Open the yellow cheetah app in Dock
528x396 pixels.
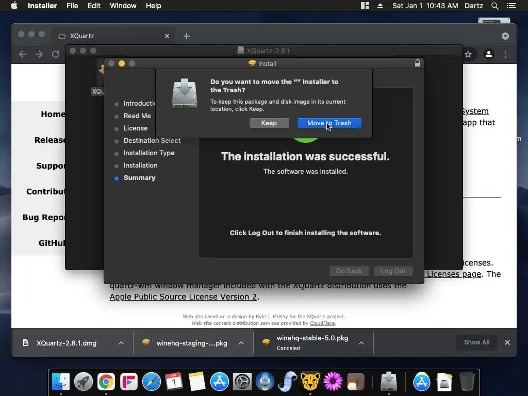pos(310,382)
